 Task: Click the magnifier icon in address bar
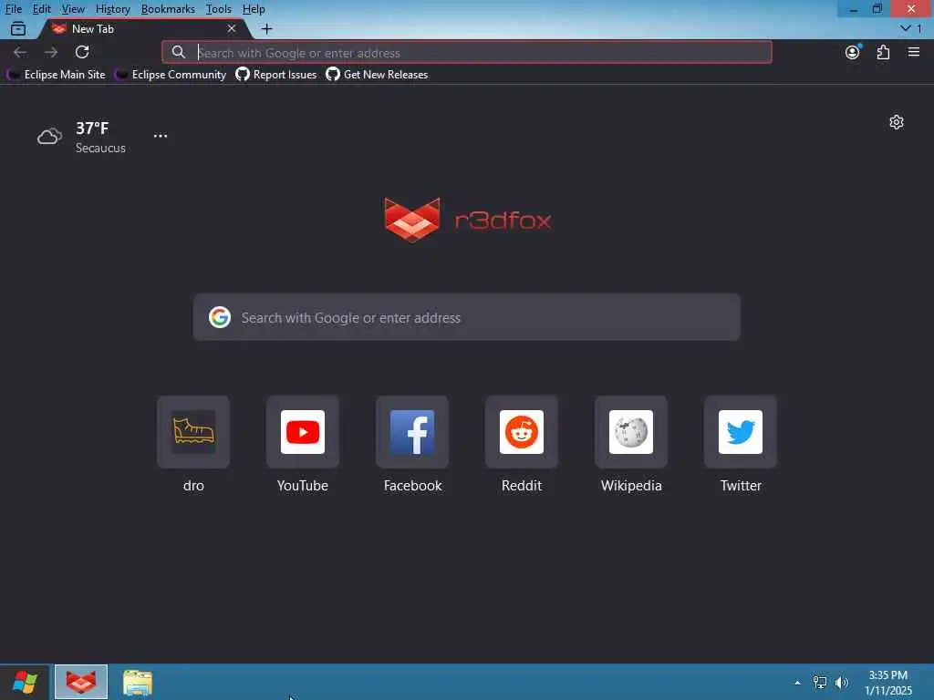178,52
